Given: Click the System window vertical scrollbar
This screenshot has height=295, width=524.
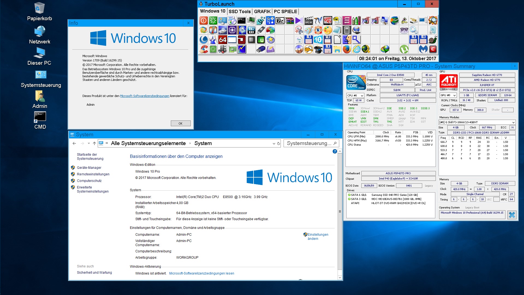Looking at the screenshot, I should tap(340, 211).
